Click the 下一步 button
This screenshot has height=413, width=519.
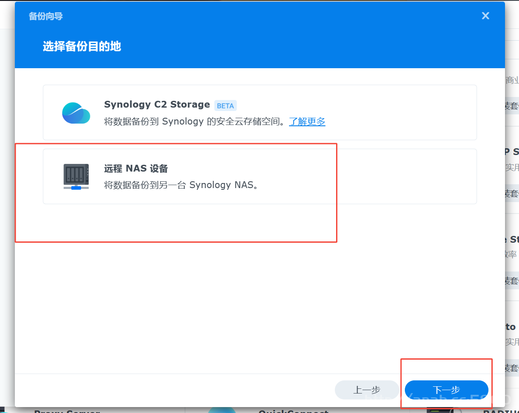(x=446, y=390)
